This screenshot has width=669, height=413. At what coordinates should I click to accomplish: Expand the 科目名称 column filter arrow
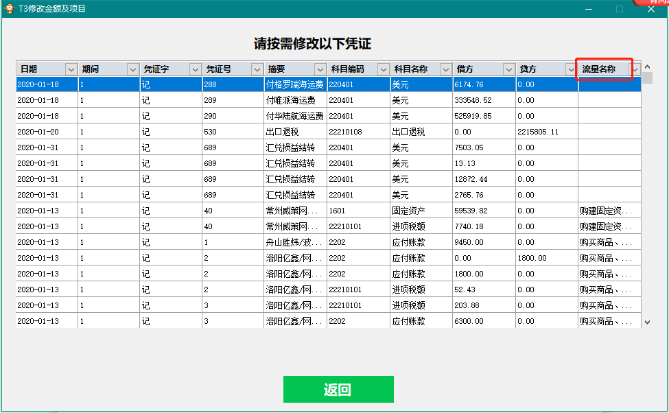[x=445, y=69]
